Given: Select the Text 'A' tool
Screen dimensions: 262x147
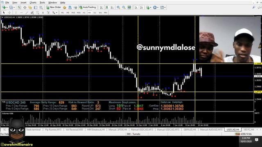Looking at the screenshot, I should pyautogui.click(x=43, y=13).
